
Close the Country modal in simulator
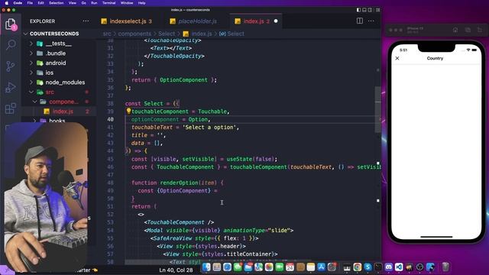pyautogui.click(x=397, y=58)
